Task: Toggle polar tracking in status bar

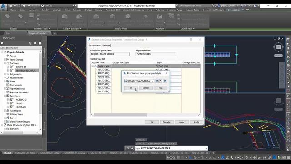Action: 195,158
